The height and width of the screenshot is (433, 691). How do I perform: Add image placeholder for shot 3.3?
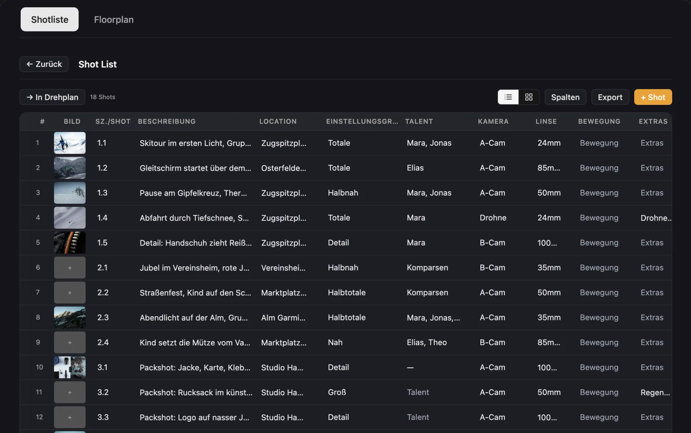70,417
